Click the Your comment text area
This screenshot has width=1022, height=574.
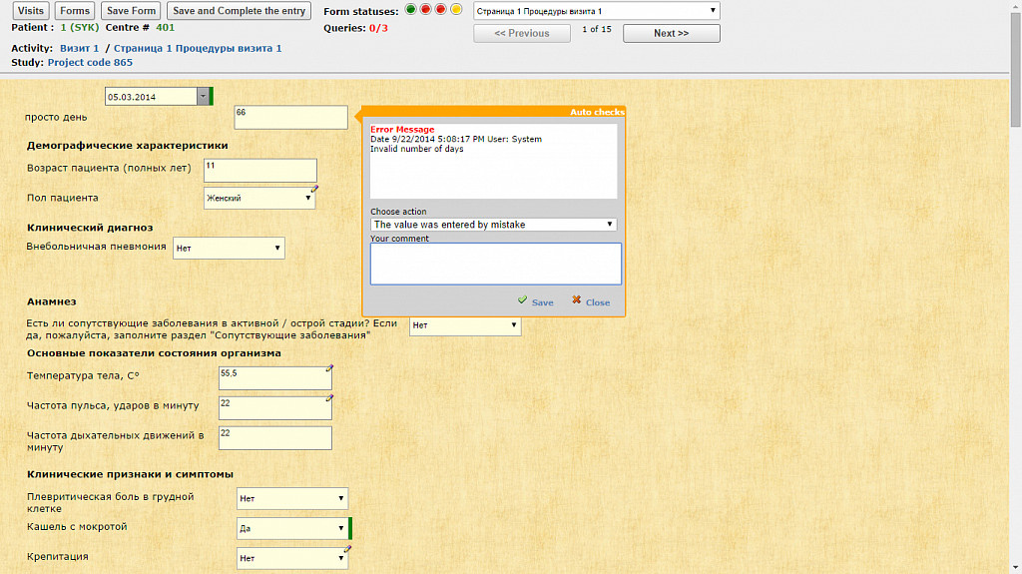(x=495, y=264)
